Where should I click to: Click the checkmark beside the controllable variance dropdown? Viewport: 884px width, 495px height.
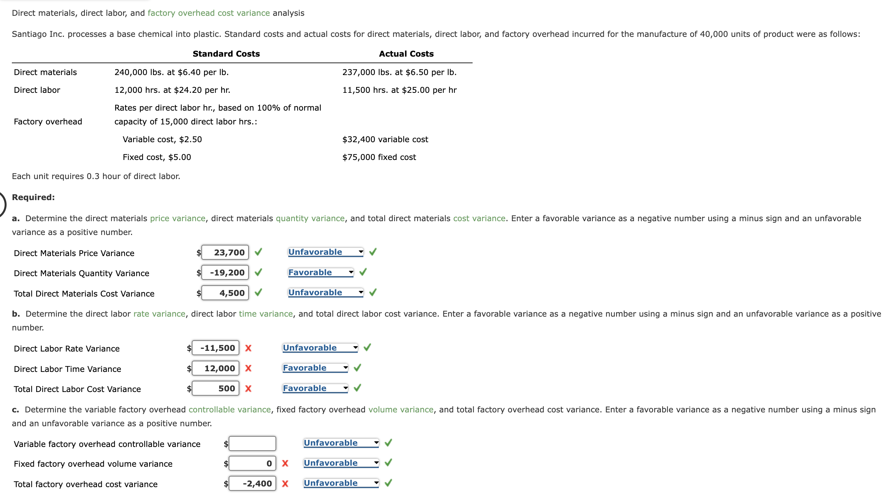[x=388, y=443]
